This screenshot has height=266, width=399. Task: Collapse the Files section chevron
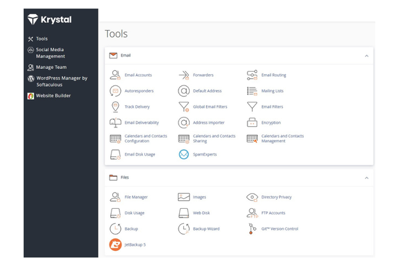point(366,178)
